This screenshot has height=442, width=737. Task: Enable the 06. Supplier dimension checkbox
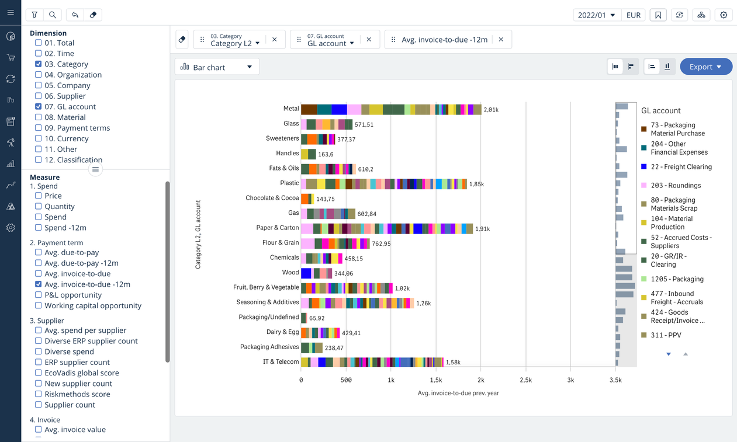point(39,96)
